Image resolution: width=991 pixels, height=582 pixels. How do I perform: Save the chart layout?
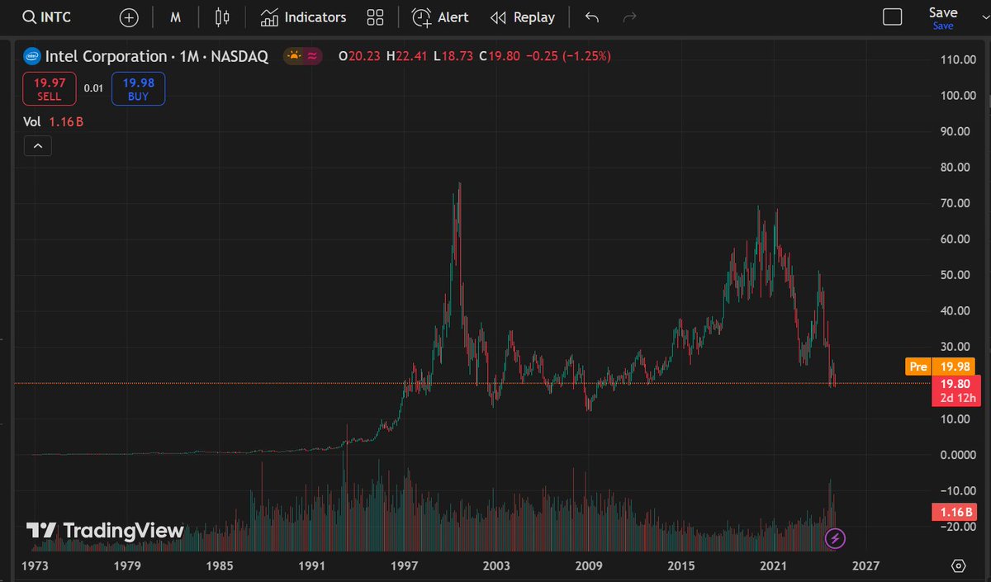click(942, 17)
